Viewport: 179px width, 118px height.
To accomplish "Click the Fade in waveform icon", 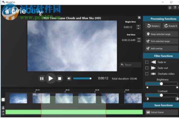I will 154,62.
